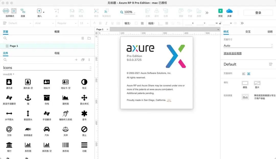
Task: Toggle the hidden eye icon in format bar
Action: click(x=235, y=23)
